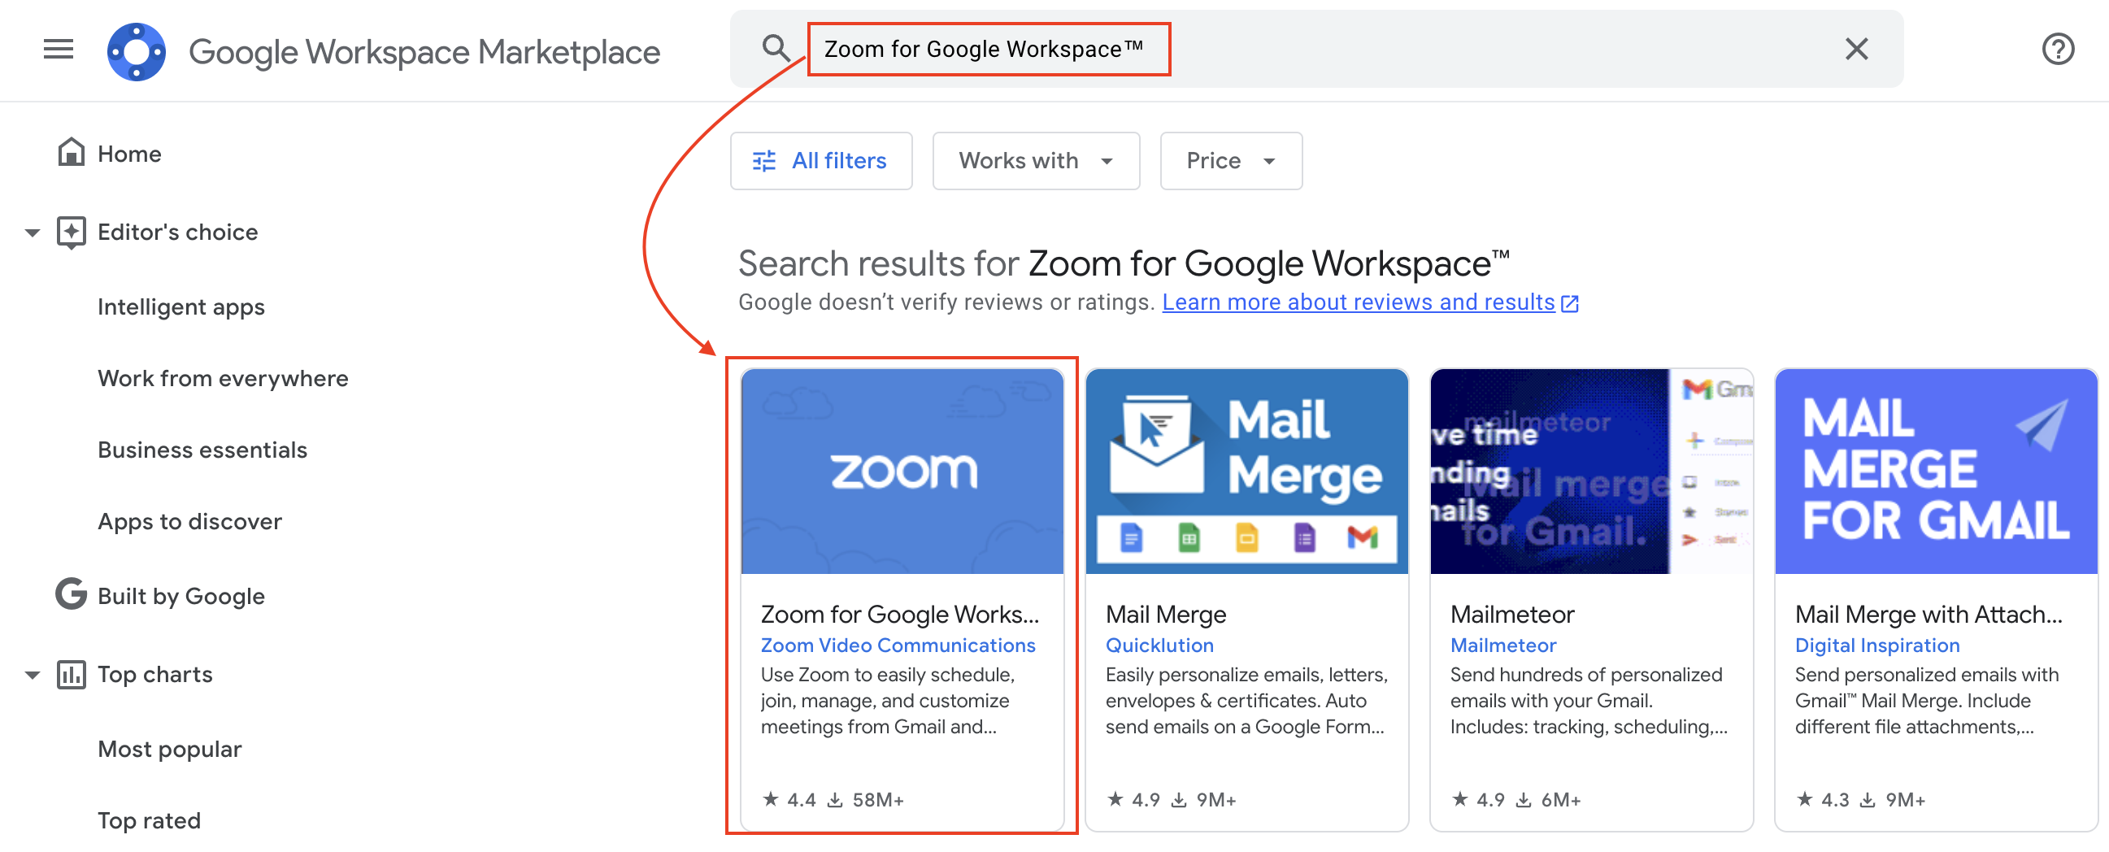Viewport: 2109px width, 852px height.
Task: Click the Home icon in the sidebar
Action: [72, 152]
